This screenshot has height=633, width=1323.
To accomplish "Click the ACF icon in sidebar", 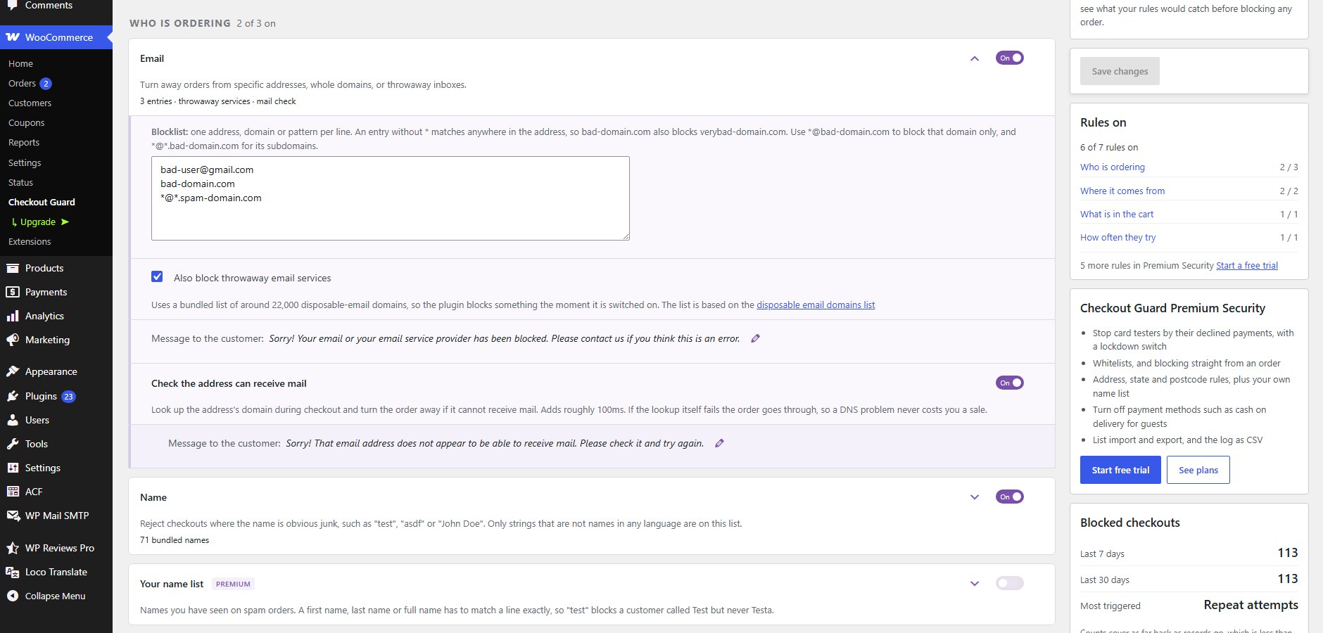I will click(x=13, y=492).
